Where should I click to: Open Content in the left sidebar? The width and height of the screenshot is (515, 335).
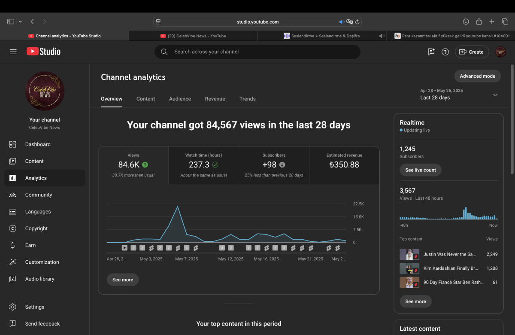click(45, 161)
